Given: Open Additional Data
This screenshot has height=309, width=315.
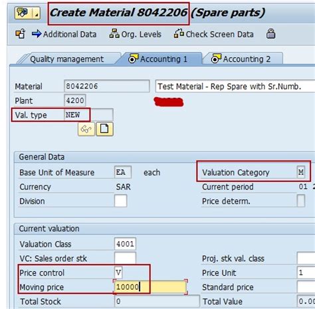Looking at the screenshot, I should [64, 35].
